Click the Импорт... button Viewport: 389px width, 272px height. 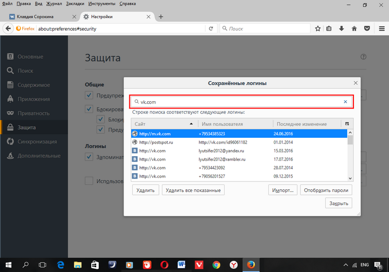click(x=283, y=190)
